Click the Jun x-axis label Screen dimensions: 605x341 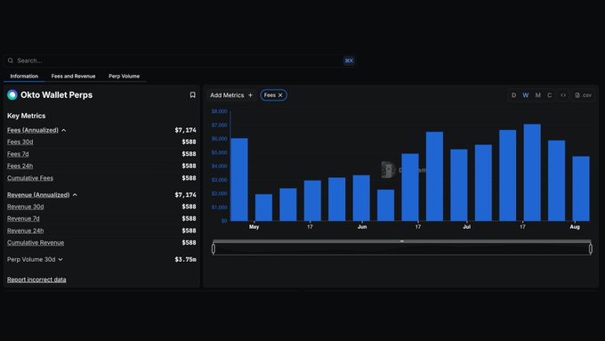click(x=362, y=227)
